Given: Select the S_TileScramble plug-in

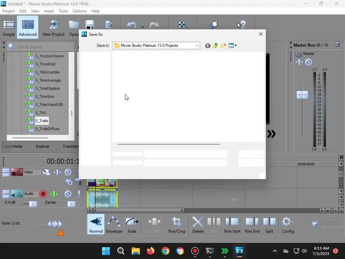Looking at the screenshot, I should pos(47,72).
